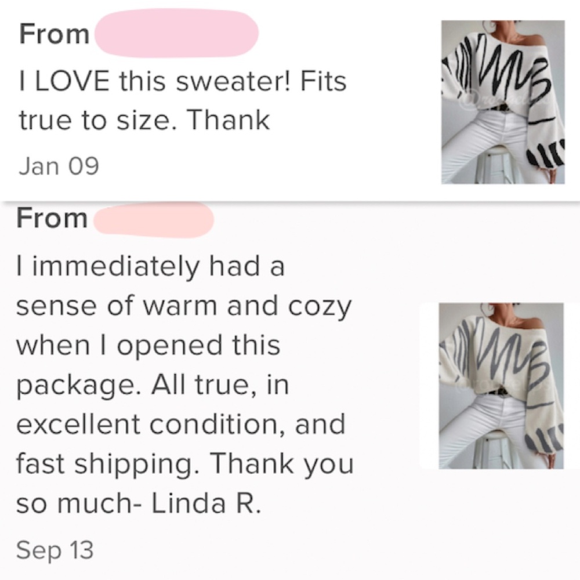Click the "Sep 13" review date
580x580 pixels.
click(55, 549)
